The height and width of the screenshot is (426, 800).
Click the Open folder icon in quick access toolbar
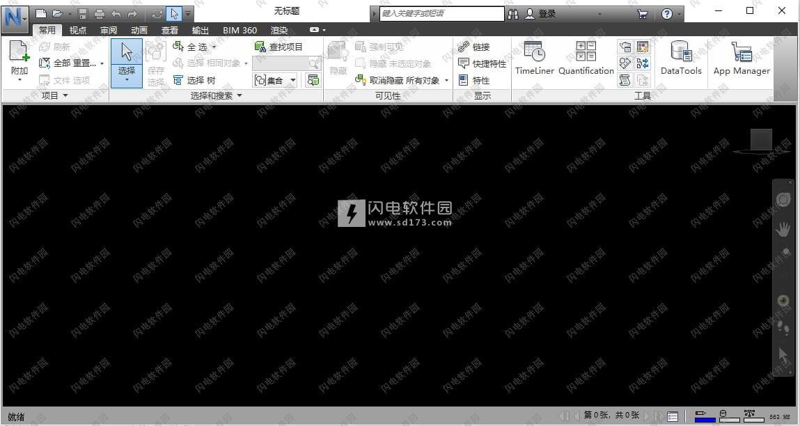[x=58, y=14]
